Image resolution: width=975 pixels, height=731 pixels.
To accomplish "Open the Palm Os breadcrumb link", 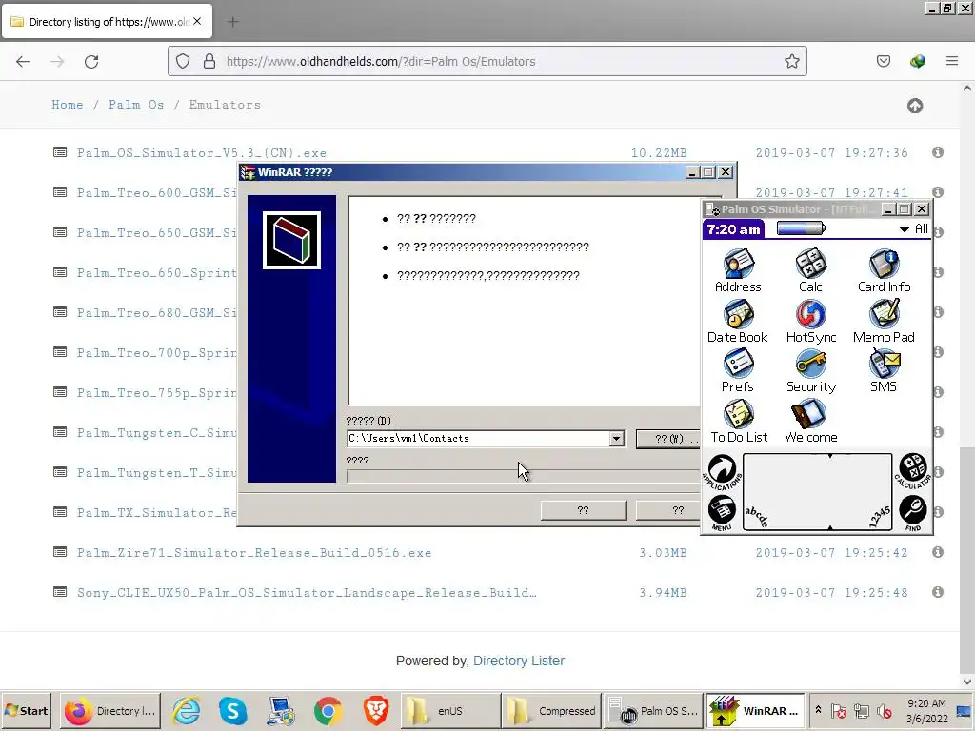I will pyautogui.click(x=136, y=105).
